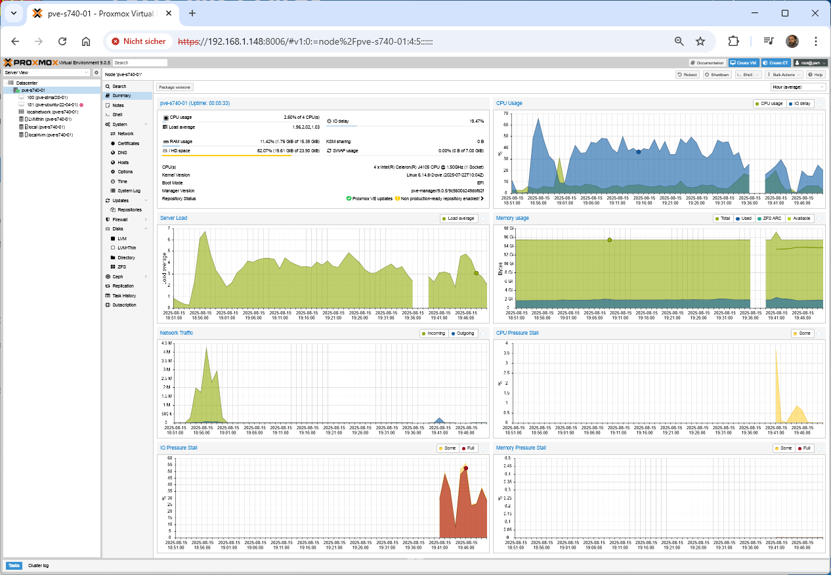This screenshot has height=575, width=831.
Task: Open the Shell console for the node
Action: tap(117, 115)
